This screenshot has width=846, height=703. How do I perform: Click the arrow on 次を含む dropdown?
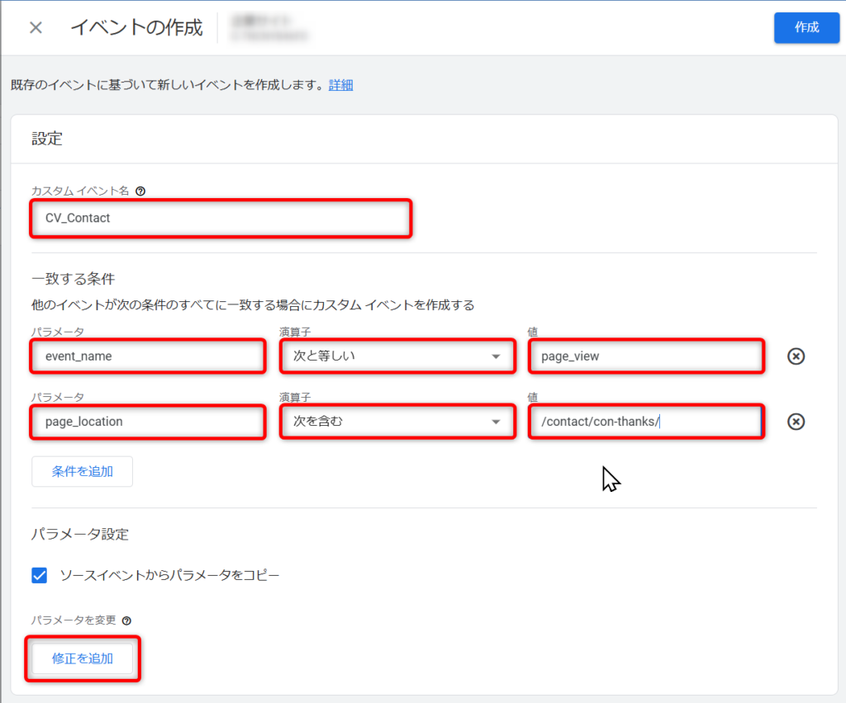pyautogui.click(x=496, y=422)
